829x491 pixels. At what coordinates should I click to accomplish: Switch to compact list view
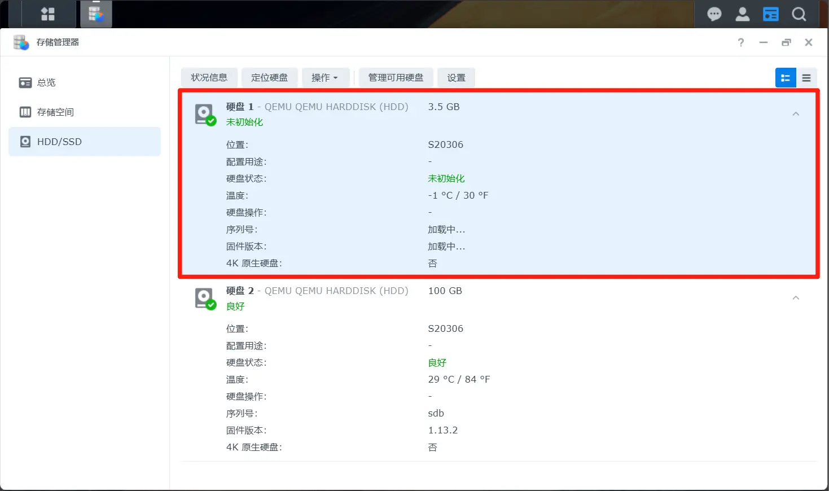[806, 78]
